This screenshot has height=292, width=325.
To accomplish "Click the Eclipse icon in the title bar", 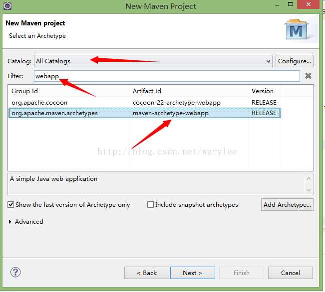I will click(7, 6).
